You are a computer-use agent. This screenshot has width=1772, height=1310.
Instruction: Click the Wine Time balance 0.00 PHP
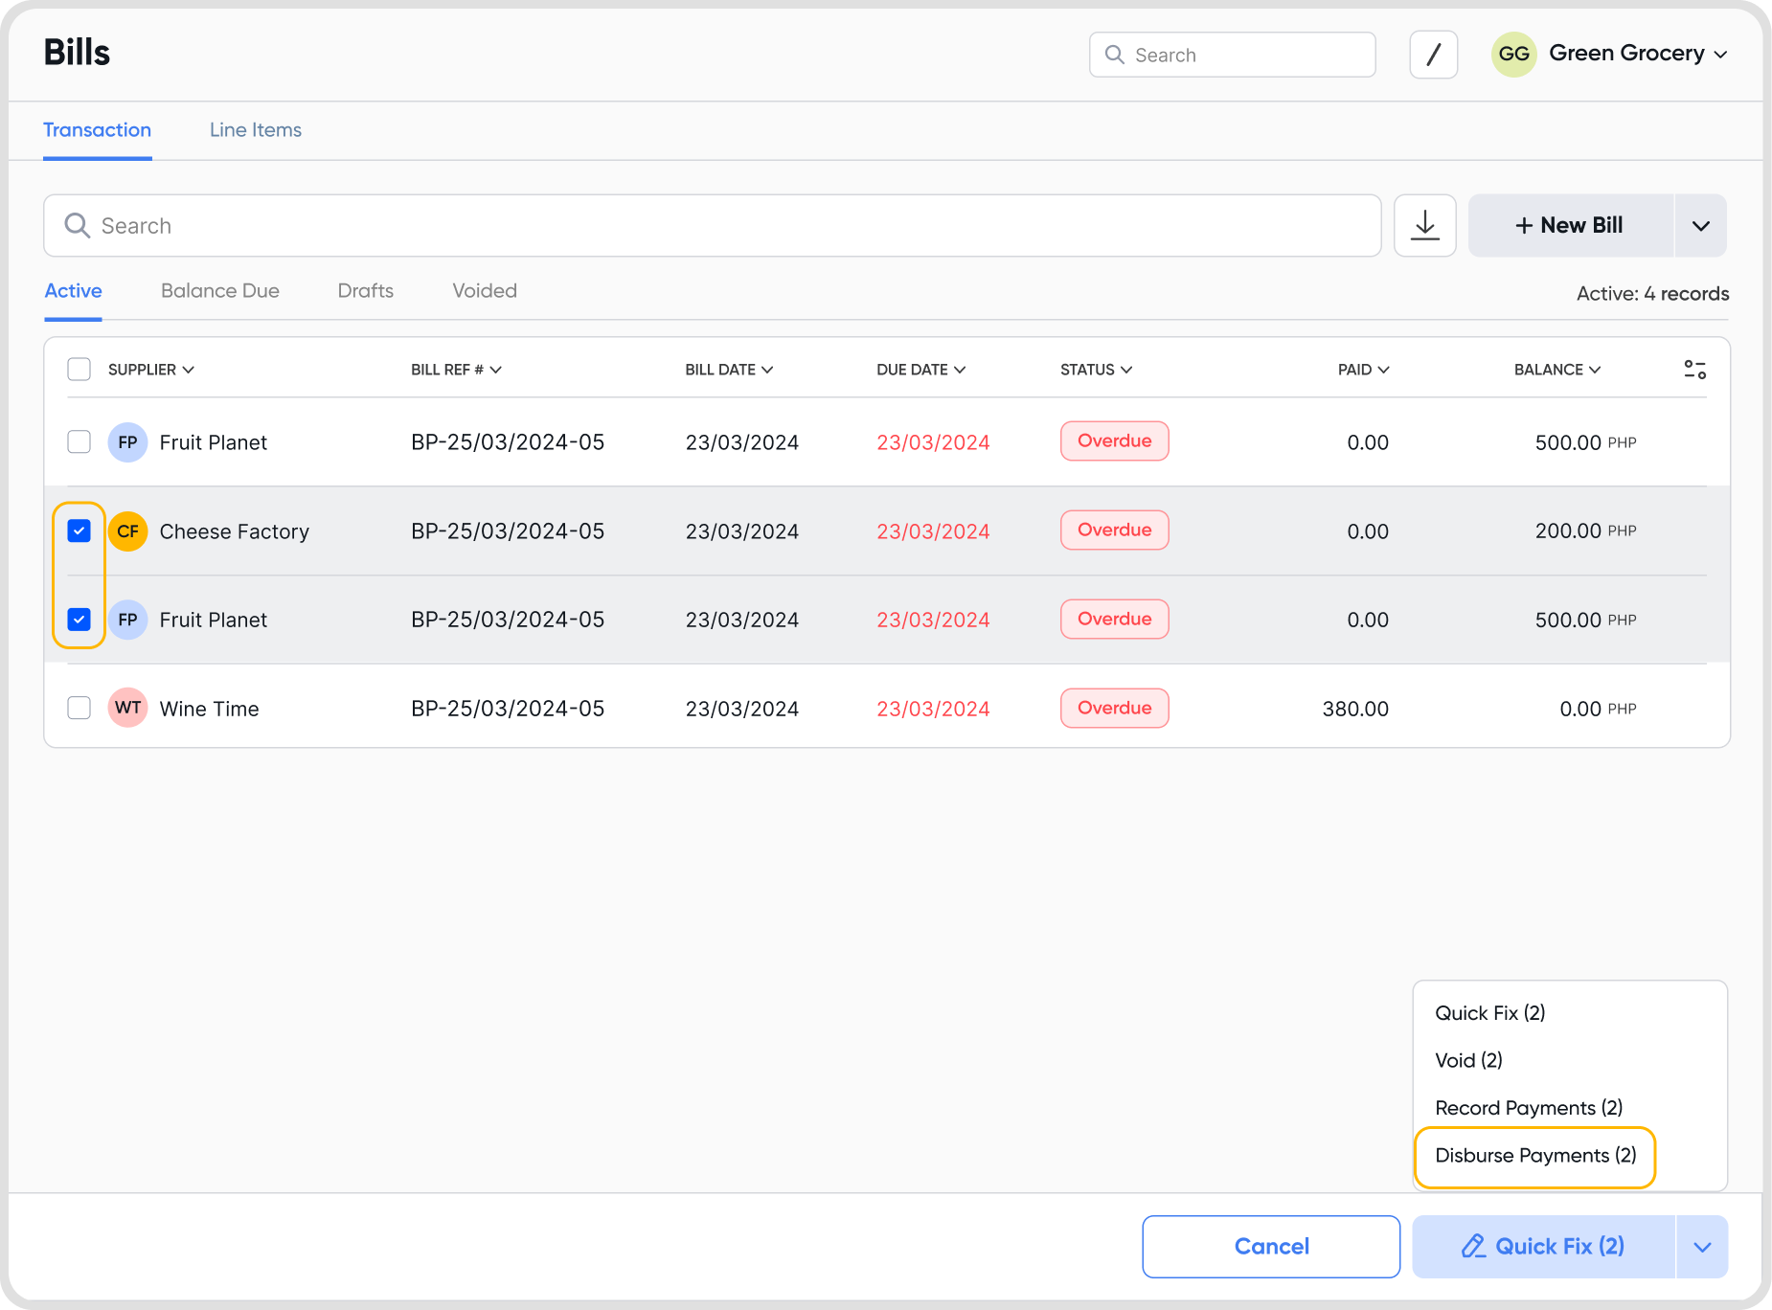point(1598,709)
